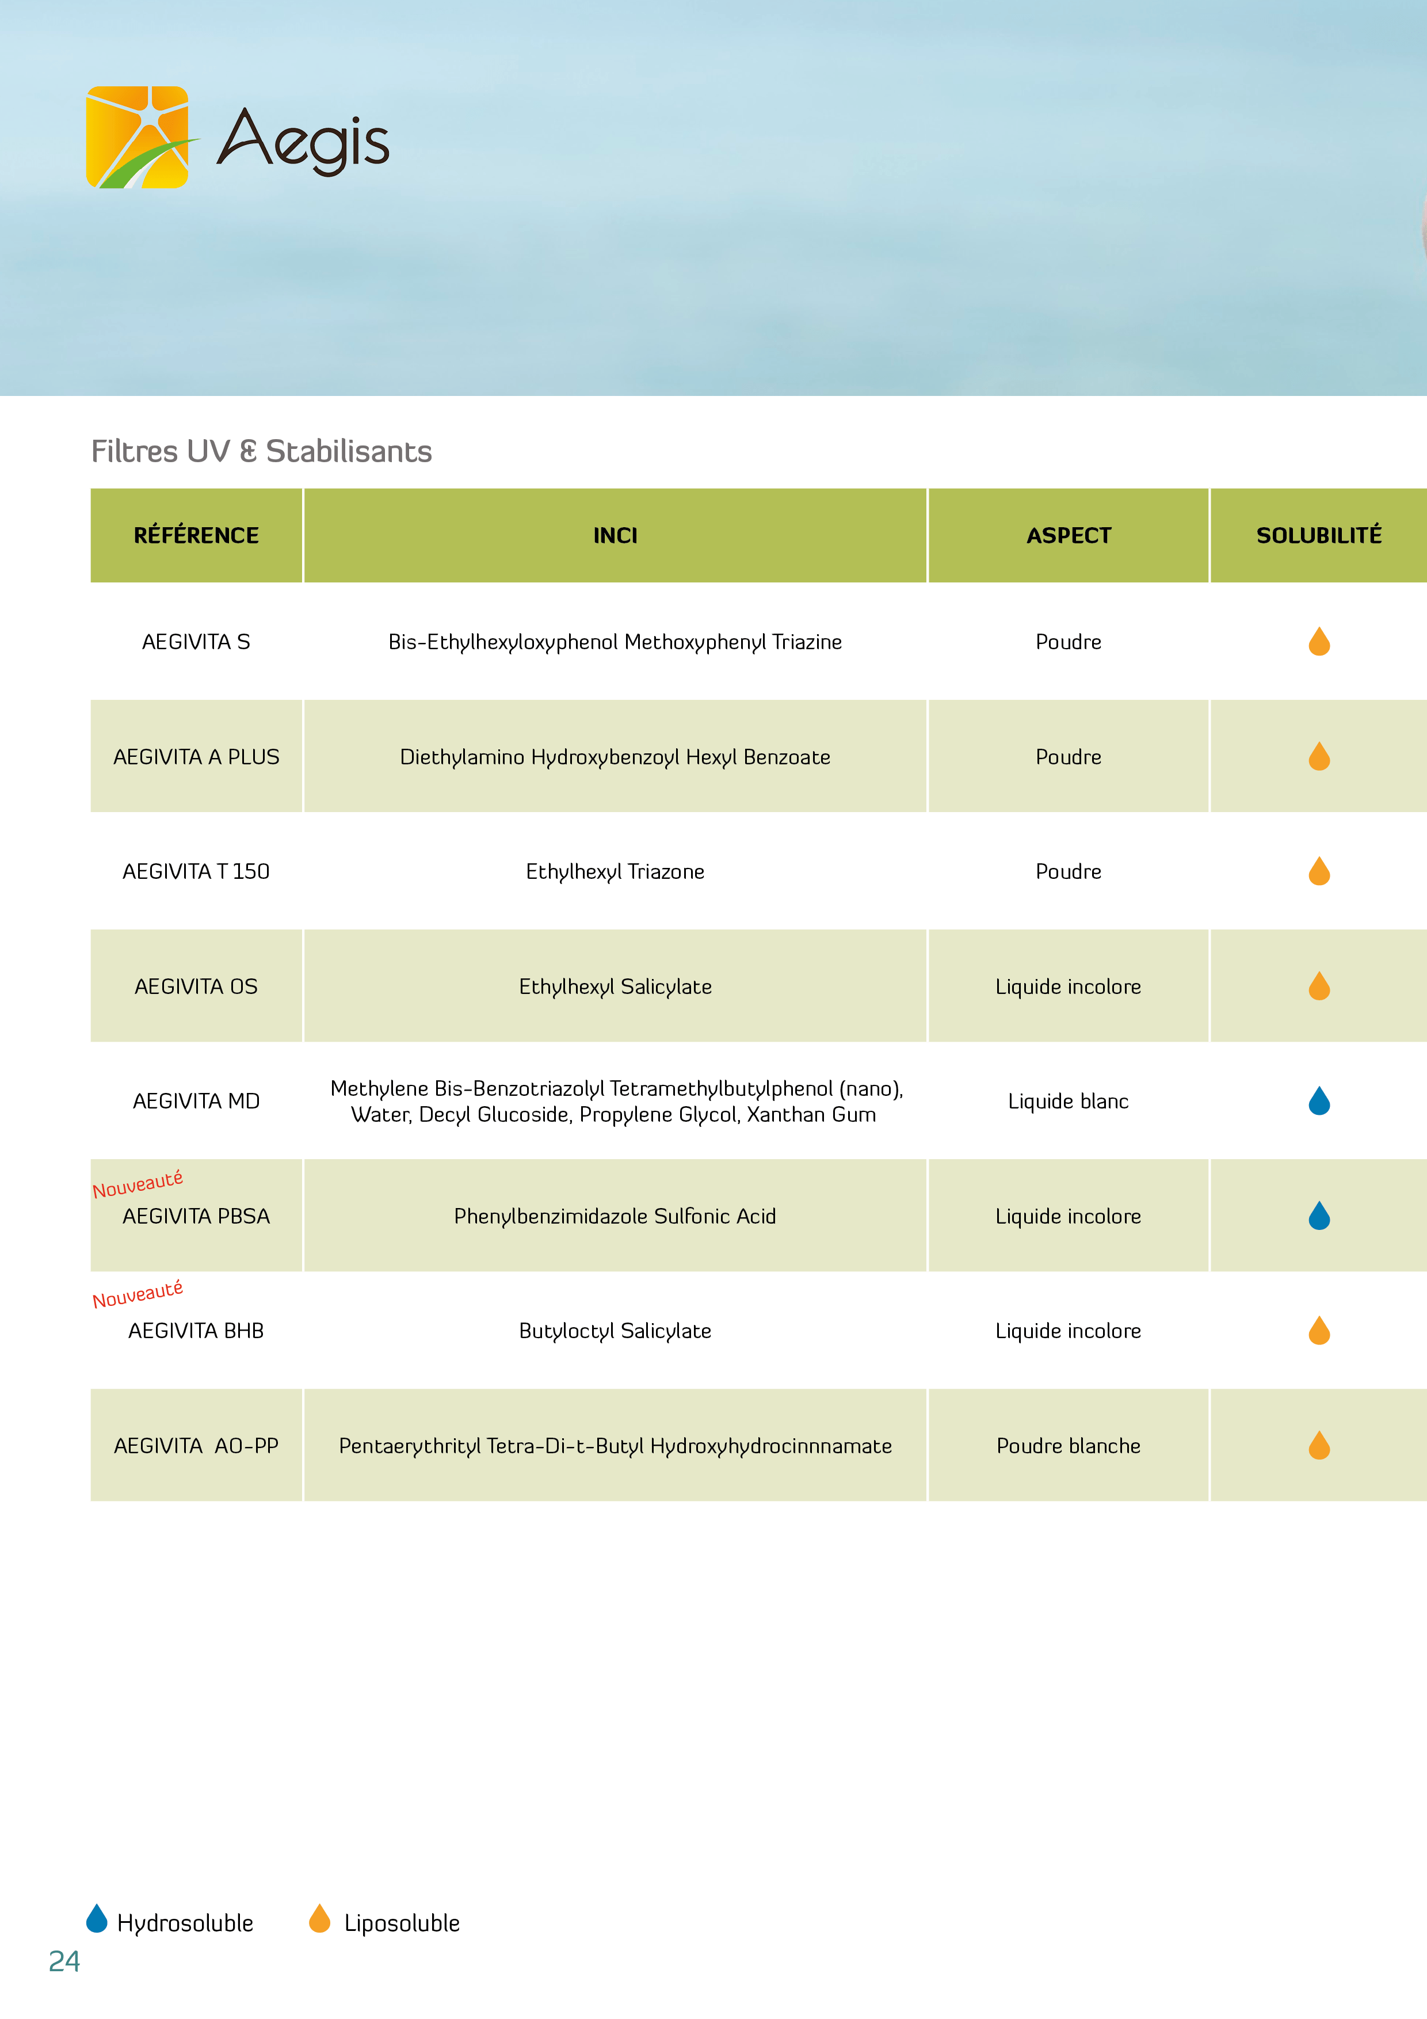Click the ASPECT column header
The image size is (1427, 2019).
pos(1069,535)
